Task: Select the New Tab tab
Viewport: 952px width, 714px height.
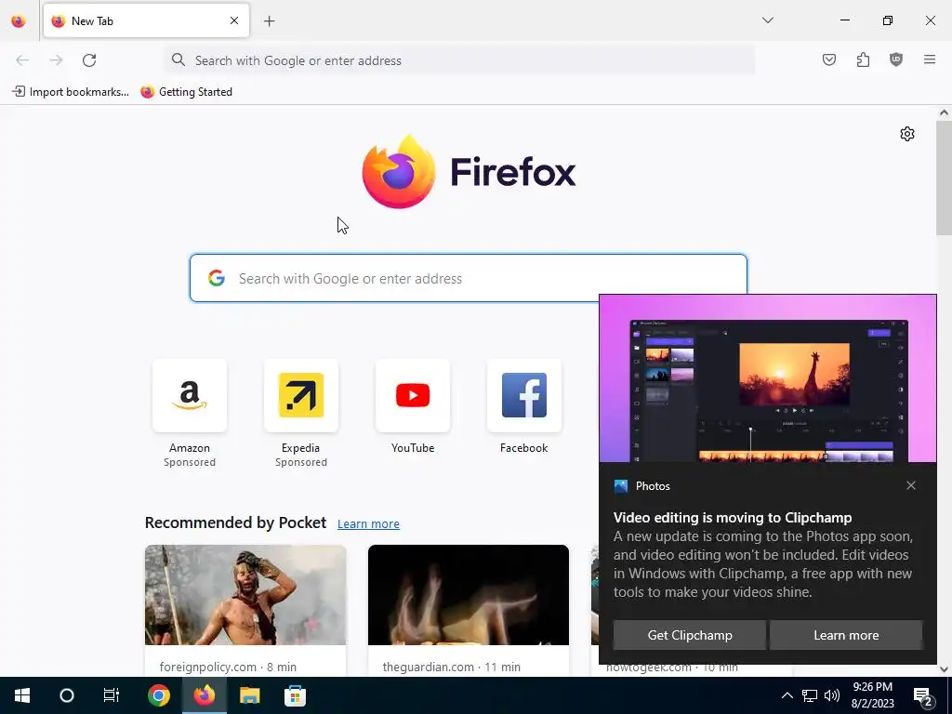Action: click(146, 20)
